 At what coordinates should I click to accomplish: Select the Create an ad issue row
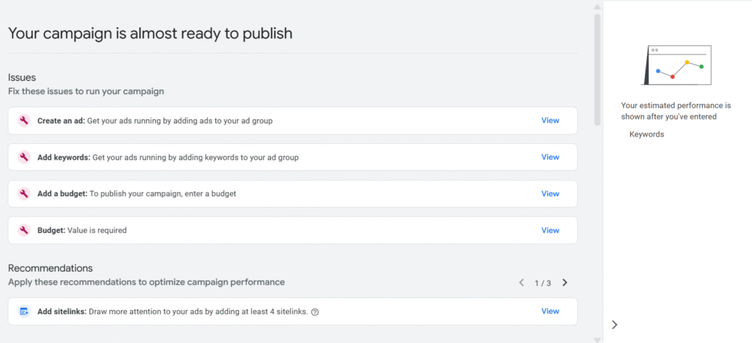tap(294, 120)
